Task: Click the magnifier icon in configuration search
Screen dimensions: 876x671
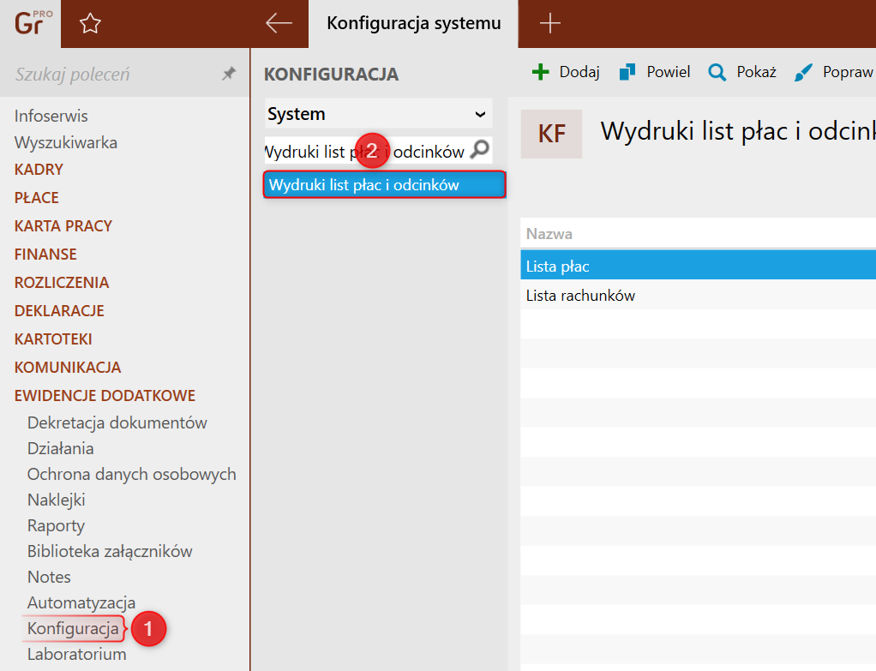Action: pos(479,150)
